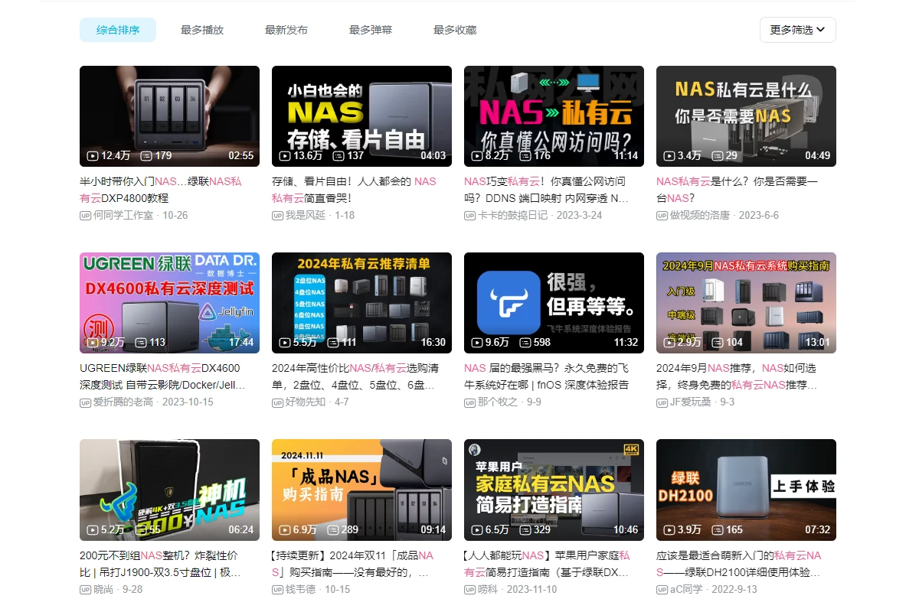Open title 2024年9月NAS推荐
The height and width of the screenshot is (612, 919).
738,376
